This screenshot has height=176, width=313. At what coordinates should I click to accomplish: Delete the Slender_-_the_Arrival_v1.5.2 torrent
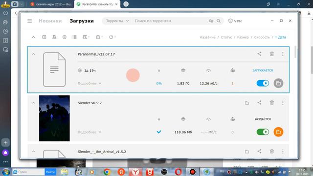point(272,151)
